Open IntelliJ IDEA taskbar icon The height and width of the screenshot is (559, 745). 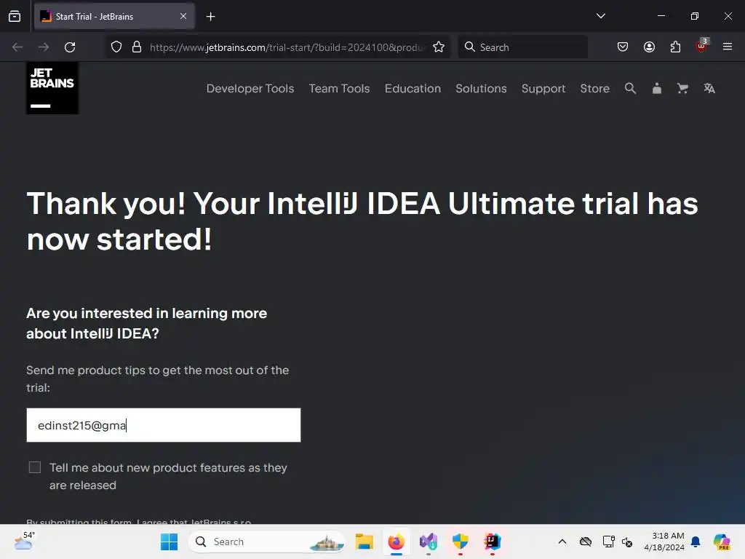click(x=493, y=542)
